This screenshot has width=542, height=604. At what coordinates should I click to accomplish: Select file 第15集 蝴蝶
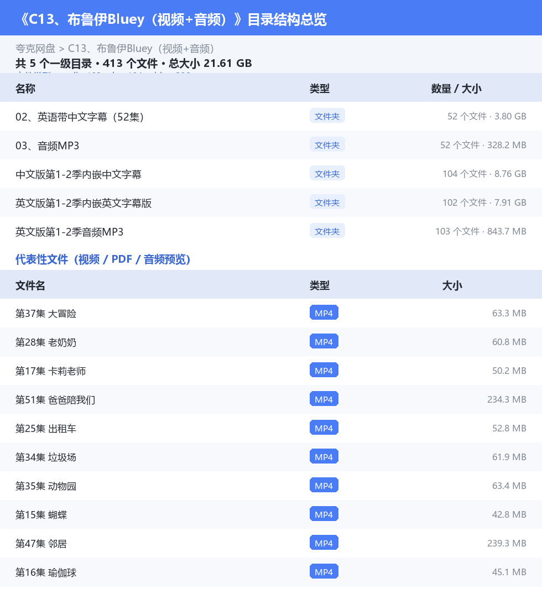[x=41, y=514]
